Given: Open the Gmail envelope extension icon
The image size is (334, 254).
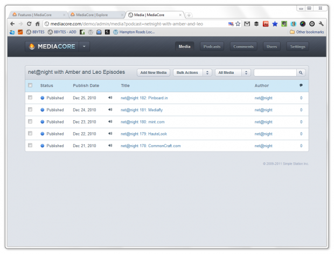Looking at the screenshot, I should [x=247, y=24].
